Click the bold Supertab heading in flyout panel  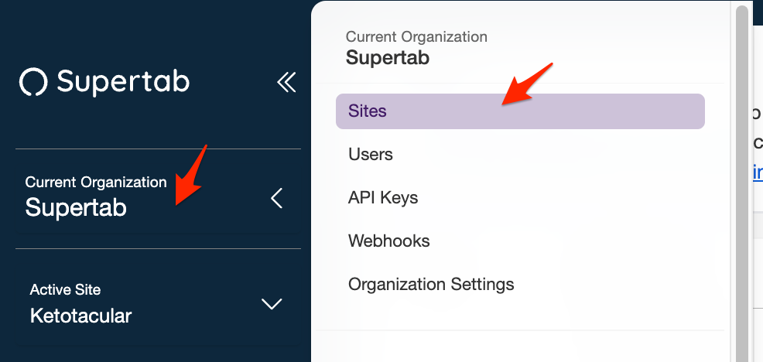click(388, 58)
